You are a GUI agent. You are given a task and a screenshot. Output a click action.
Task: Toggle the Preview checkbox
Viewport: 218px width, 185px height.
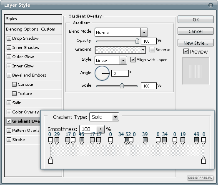tap(186, 51)
